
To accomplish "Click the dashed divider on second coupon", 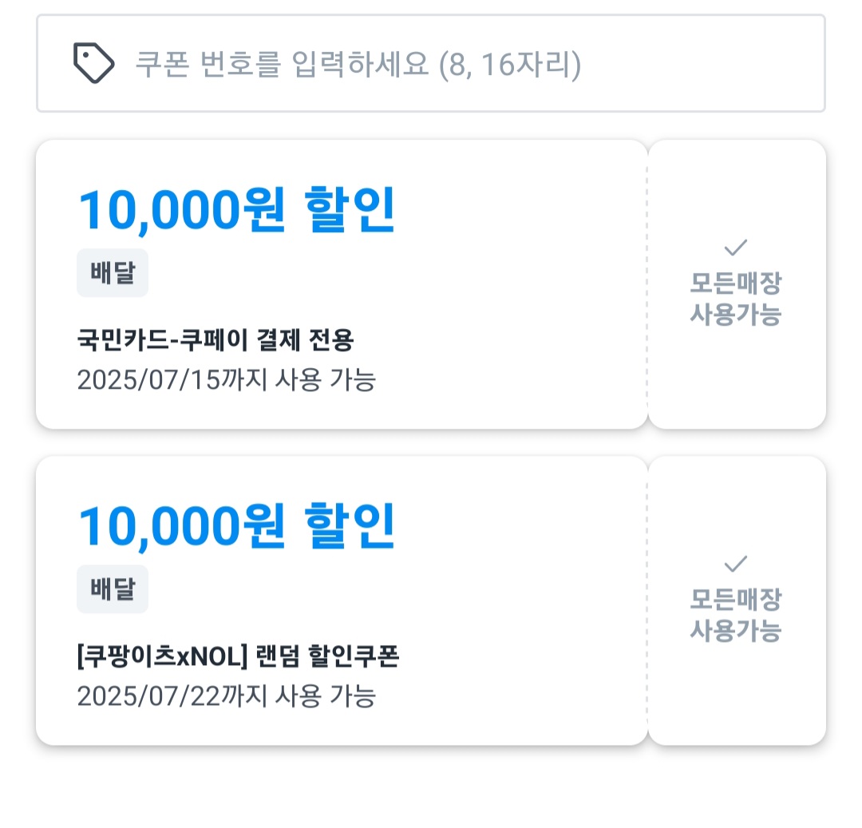I will pyautogui.click(x=647, y=600).
